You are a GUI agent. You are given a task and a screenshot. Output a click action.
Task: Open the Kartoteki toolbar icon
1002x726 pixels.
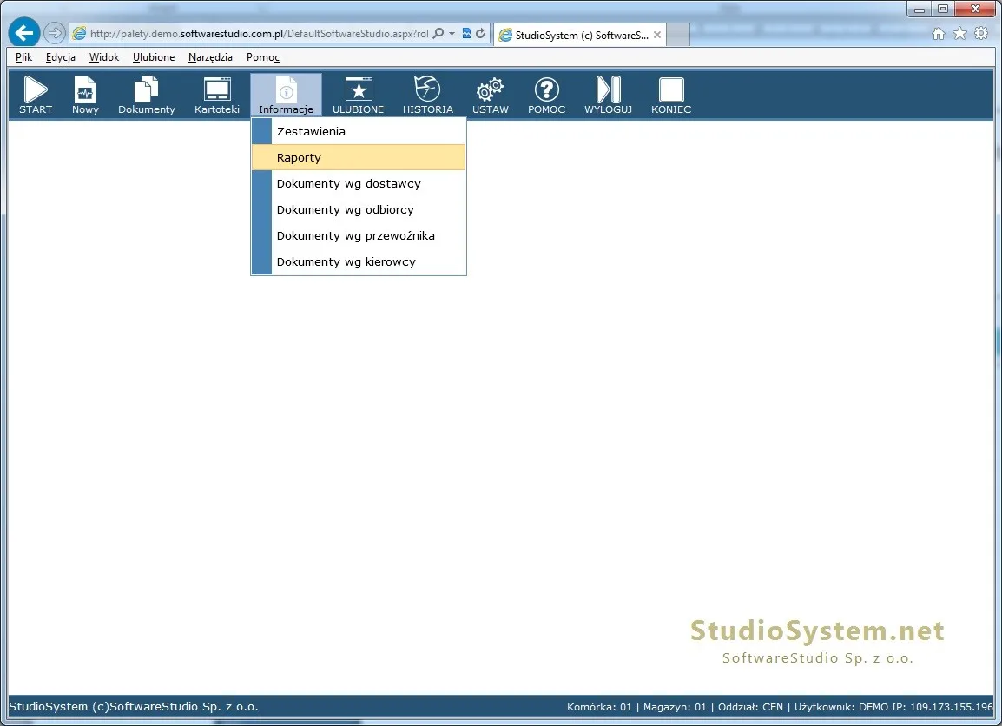coord(216,95)
